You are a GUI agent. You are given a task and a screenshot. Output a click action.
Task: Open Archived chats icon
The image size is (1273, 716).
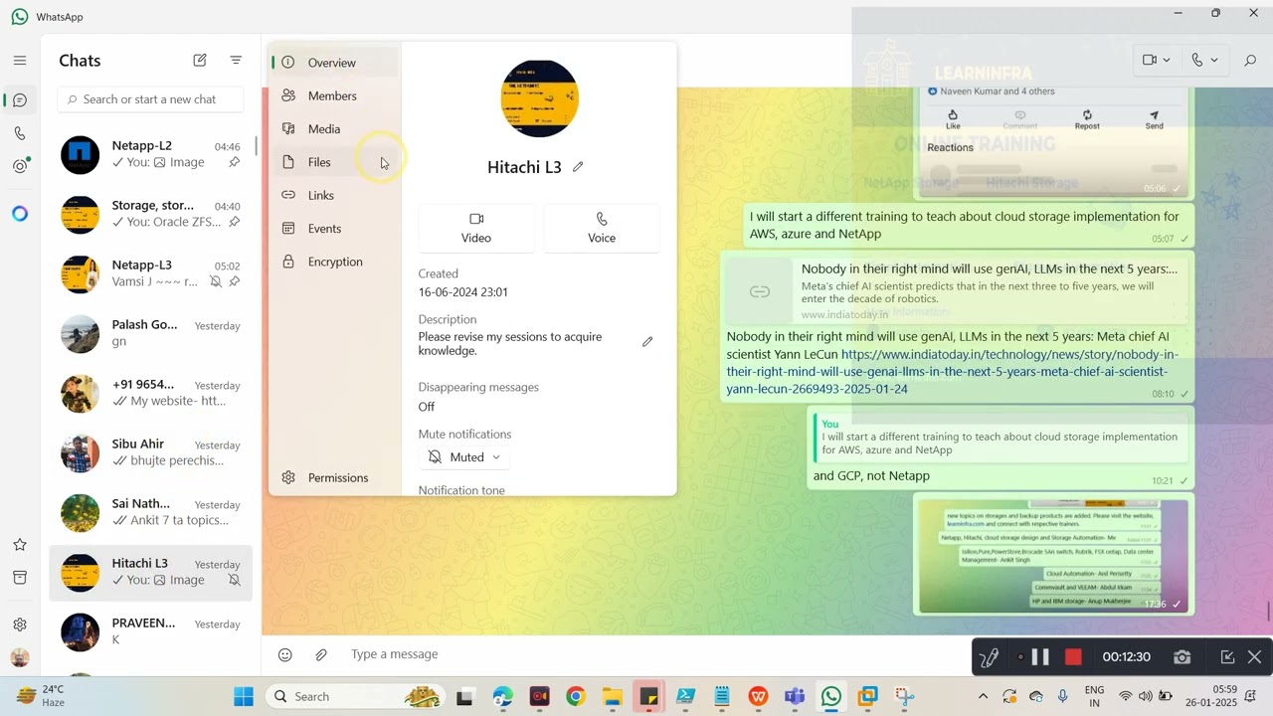pyautogui.click(x=20, y=578)
